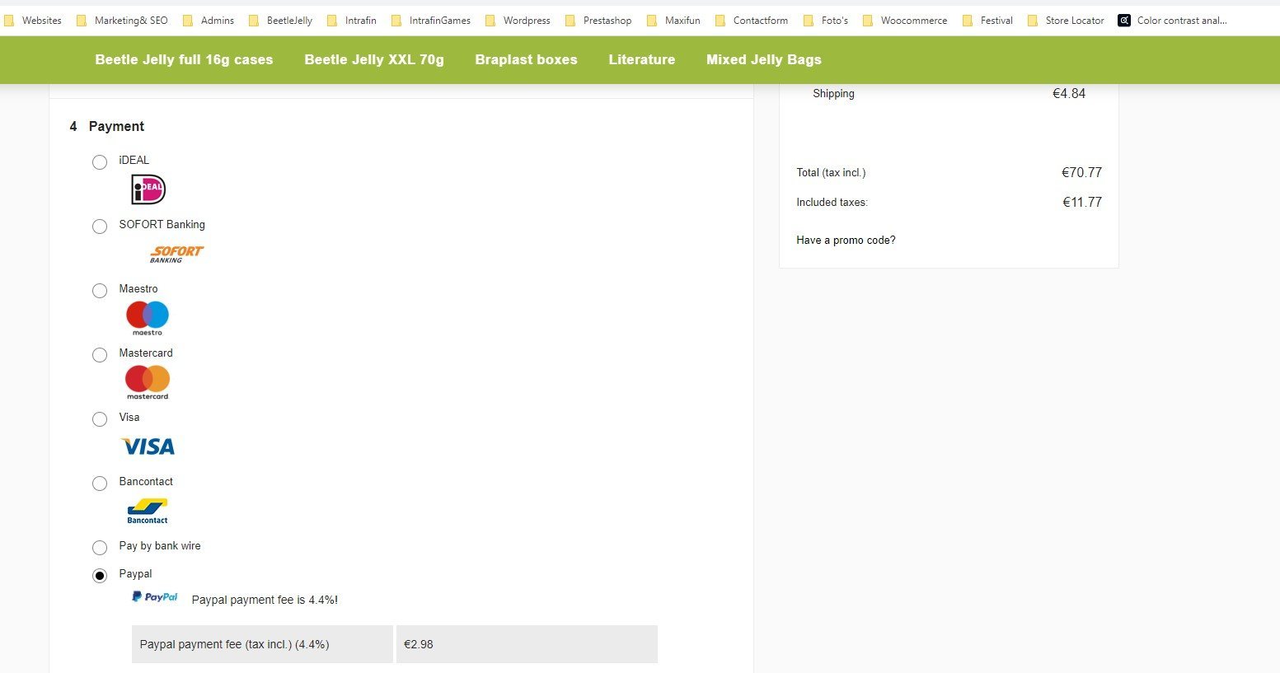Click the included taxes €11.77 value
This screenshot has height=673, width=1280.
[1082, 203]
